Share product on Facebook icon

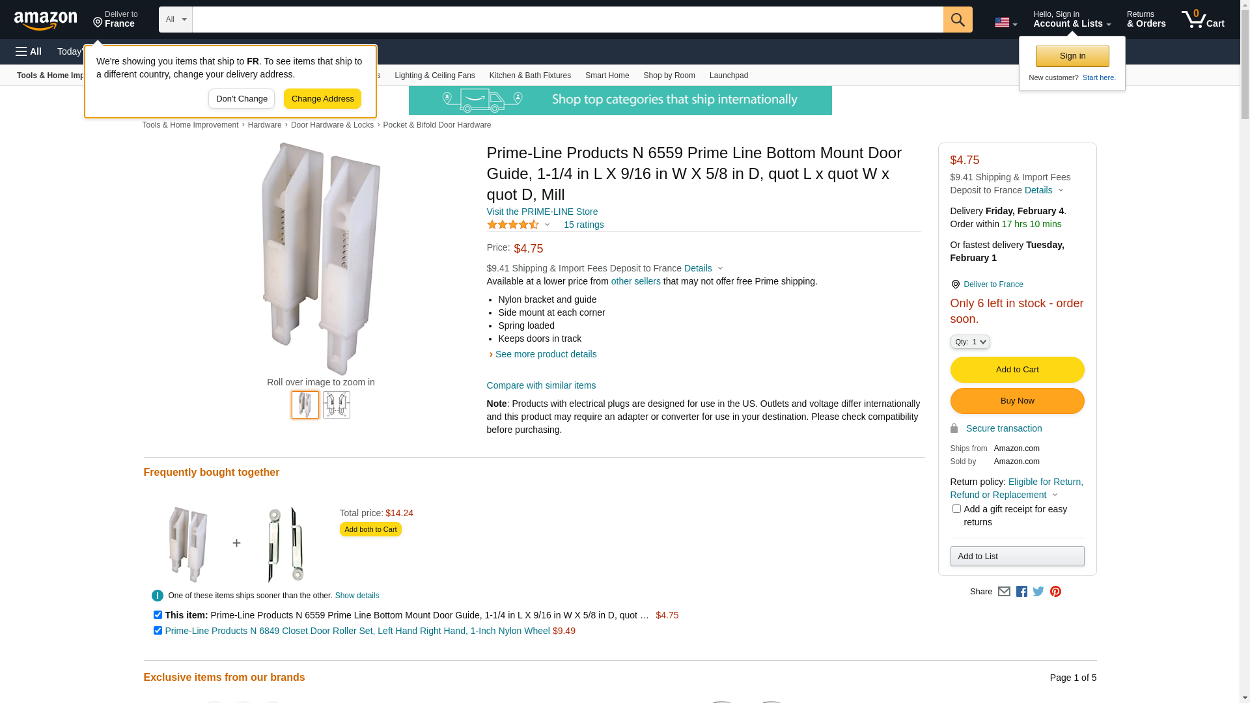(1021, 591)
